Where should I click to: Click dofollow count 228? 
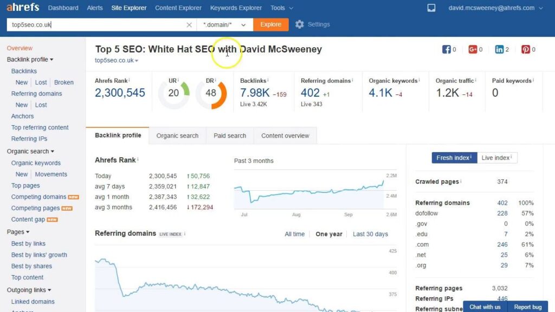point(502,213)
